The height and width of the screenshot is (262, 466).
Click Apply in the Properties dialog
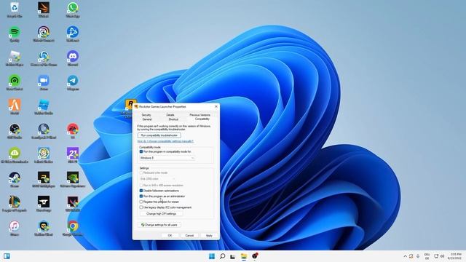[x=209, y=235]
